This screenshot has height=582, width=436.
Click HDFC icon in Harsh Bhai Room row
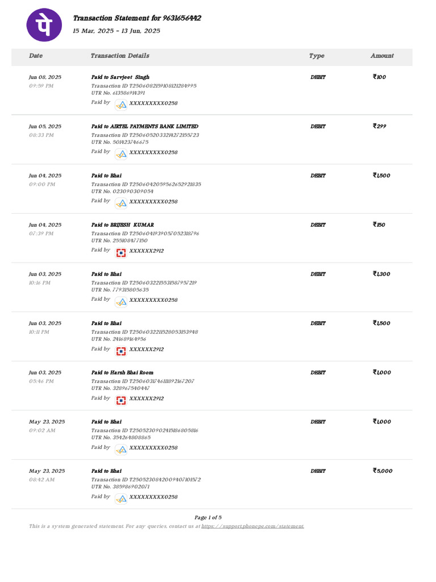coord(121,400)
